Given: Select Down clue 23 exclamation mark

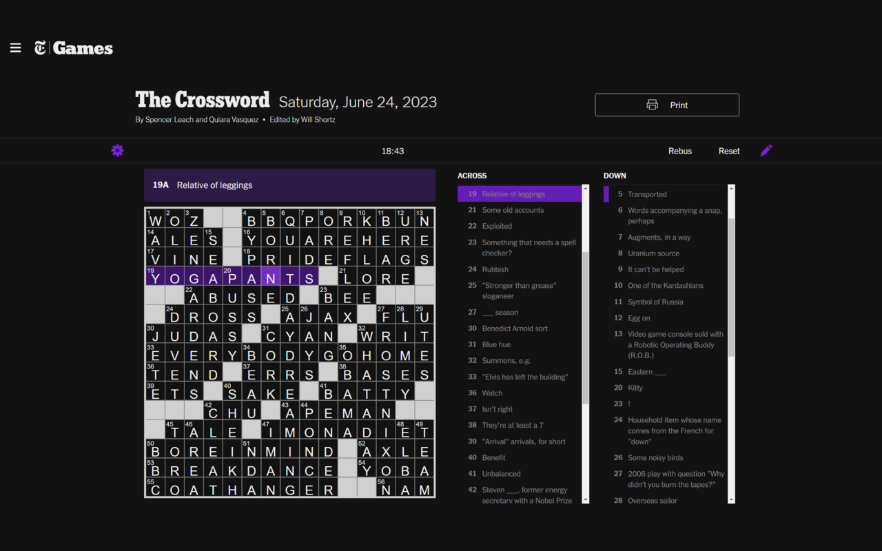Looking at the screenshot, I should (666, 404).
